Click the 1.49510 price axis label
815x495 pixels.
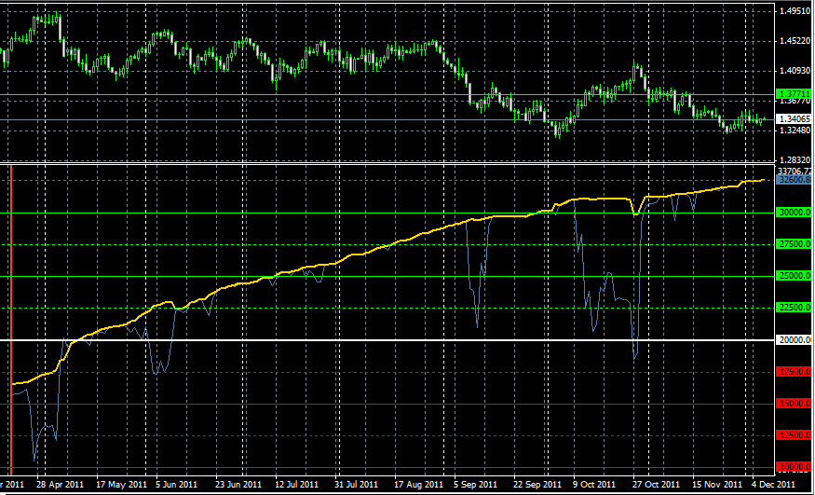pos(795,11)
